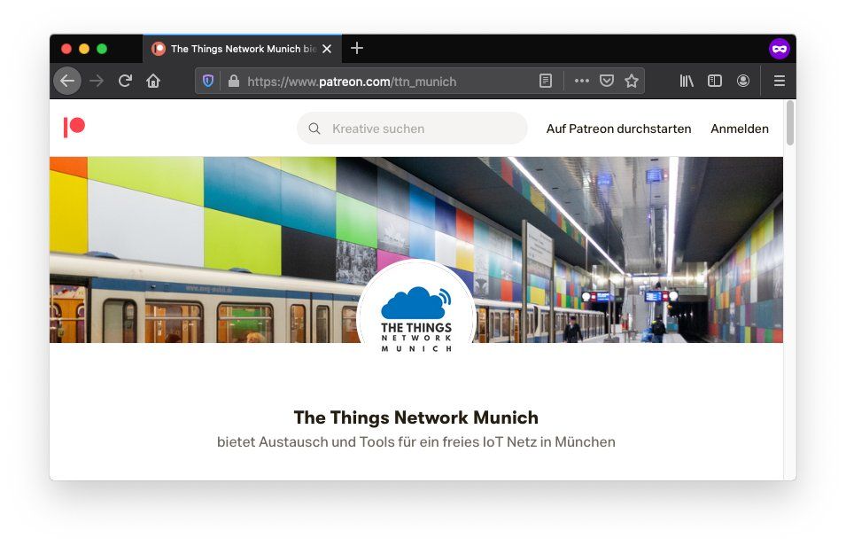Show the sidebars panel
This screenshot has width=846, height=546.
715,81
